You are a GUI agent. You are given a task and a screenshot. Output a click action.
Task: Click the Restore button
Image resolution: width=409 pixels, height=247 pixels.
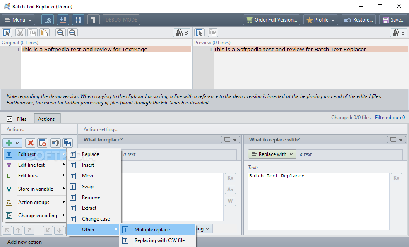358,20
